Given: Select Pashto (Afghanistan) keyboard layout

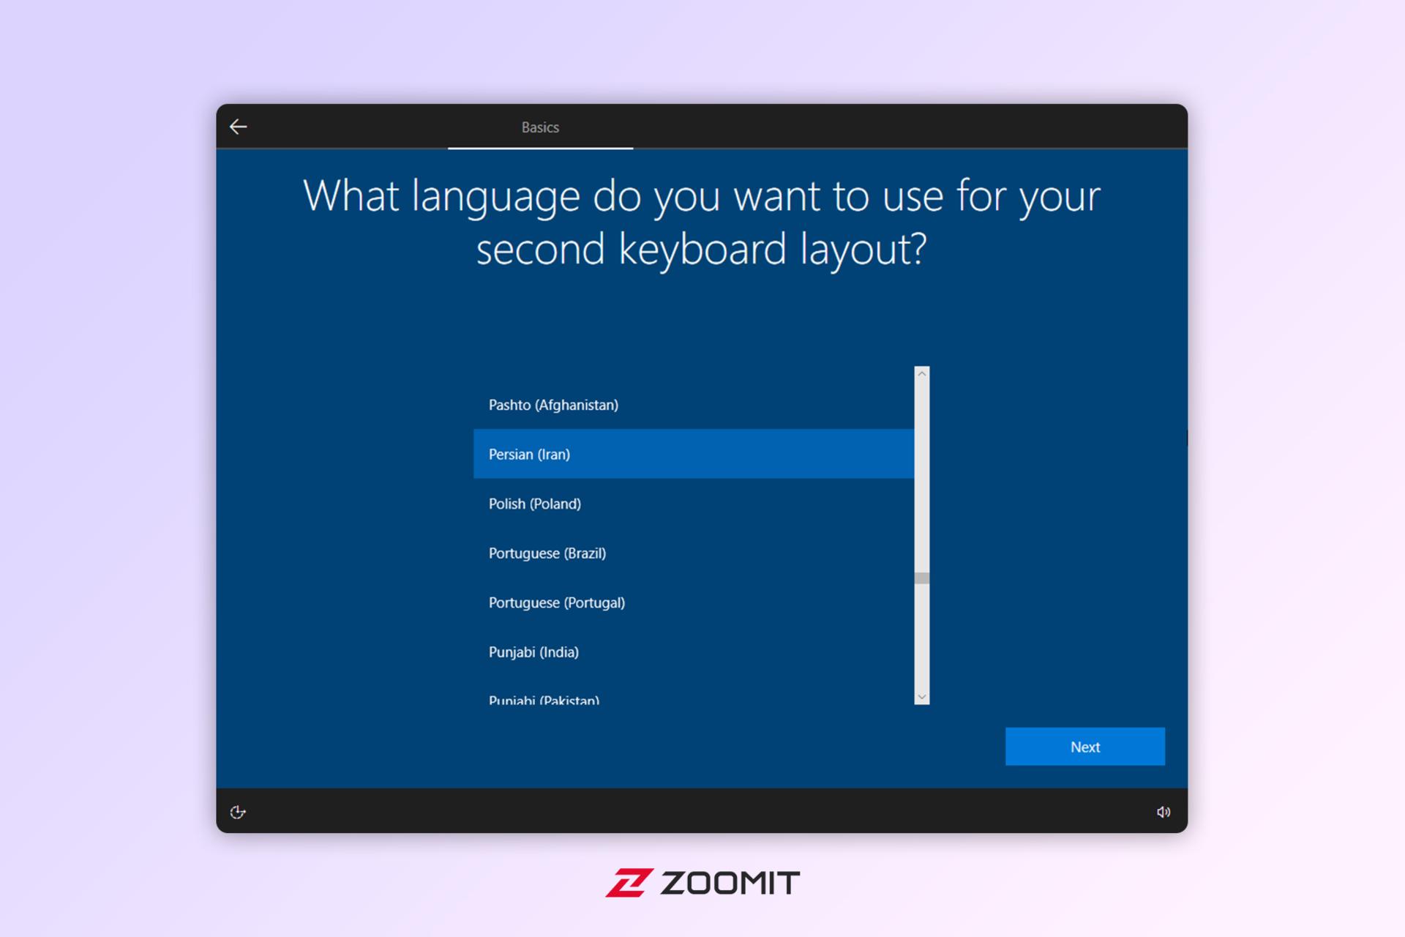Looking at the screenshot, I should 694,405.
